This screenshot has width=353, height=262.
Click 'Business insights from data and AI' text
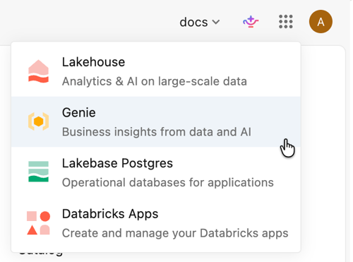click(157, 132)
